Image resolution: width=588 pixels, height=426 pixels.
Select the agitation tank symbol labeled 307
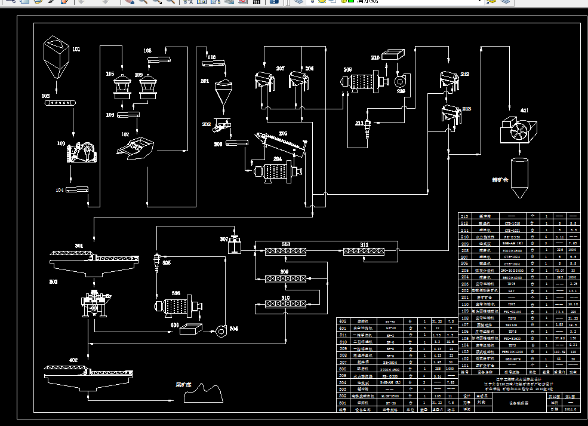[235, 244]
